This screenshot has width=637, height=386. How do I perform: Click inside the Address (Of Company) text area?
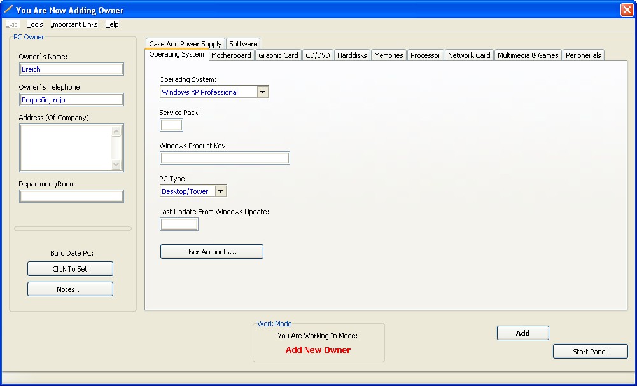pyautogui.click(x=66, y=148)
